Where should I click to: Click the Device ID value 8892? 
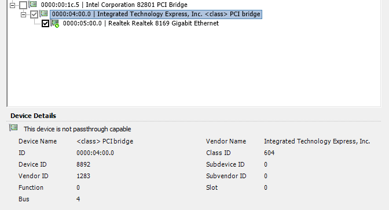(x=83, y=164)
